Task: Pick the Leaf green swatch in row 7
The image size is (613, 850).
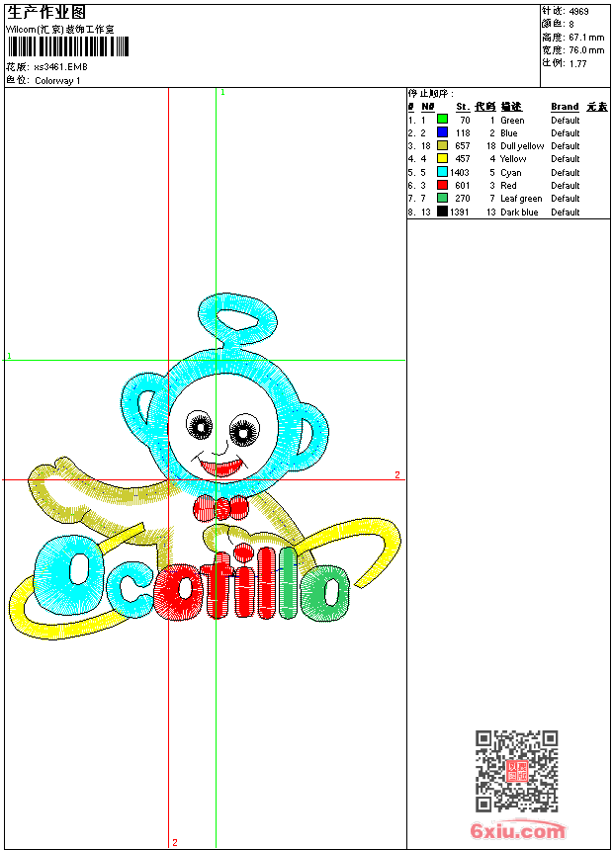Action: (442, 198)
